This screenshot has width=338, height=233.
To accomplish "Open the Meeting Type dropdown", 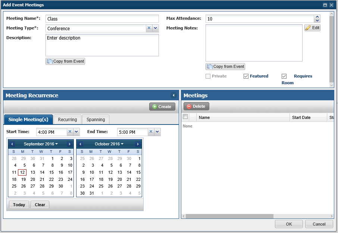I will pyautogui.click(x=156, y=28).
